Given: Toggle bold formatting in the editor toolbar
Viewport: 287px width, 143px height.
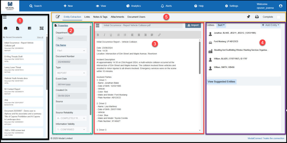Looking at the screenshot, I should 98,35.
